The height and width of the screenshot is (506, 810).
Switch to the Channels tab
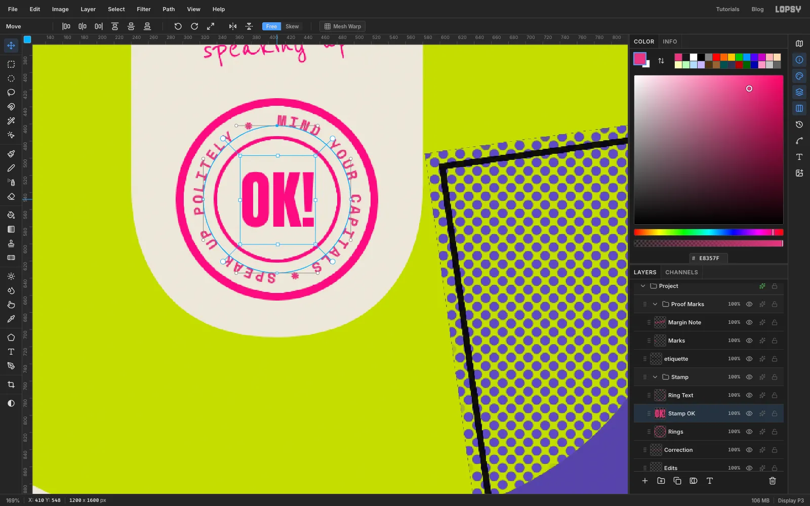click(x=681, y=272)
